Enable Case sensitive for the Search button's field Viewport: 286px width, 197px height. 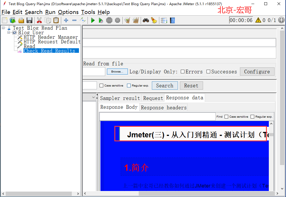[x=102, y=86]
